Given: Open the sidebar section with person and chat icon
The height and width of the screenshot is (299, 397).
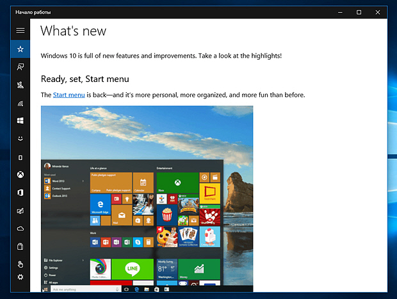Looking at the screenshot, I should (20, 67).
